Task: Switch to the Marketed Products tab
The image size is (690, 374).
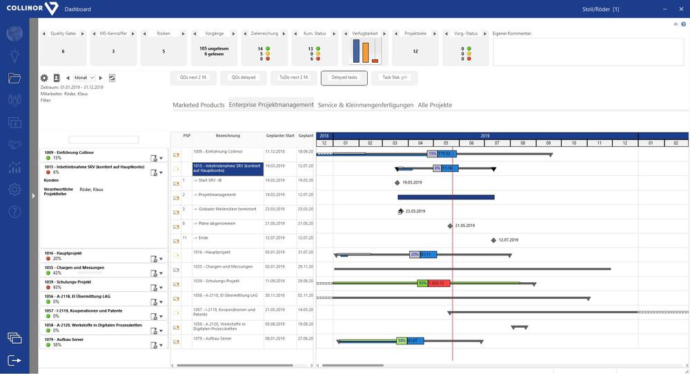Action: point(199,105)
